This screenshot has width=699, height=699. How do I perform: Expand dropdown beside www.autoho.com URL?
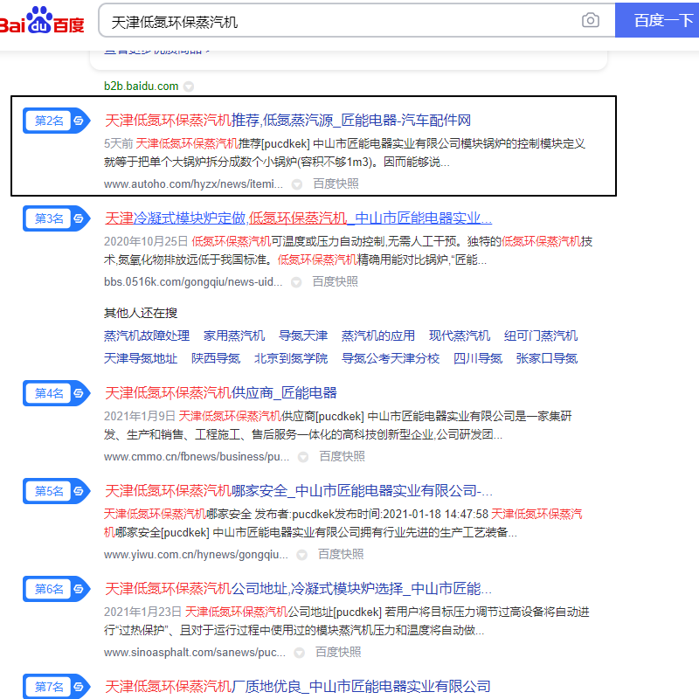(x=297, y=184)
